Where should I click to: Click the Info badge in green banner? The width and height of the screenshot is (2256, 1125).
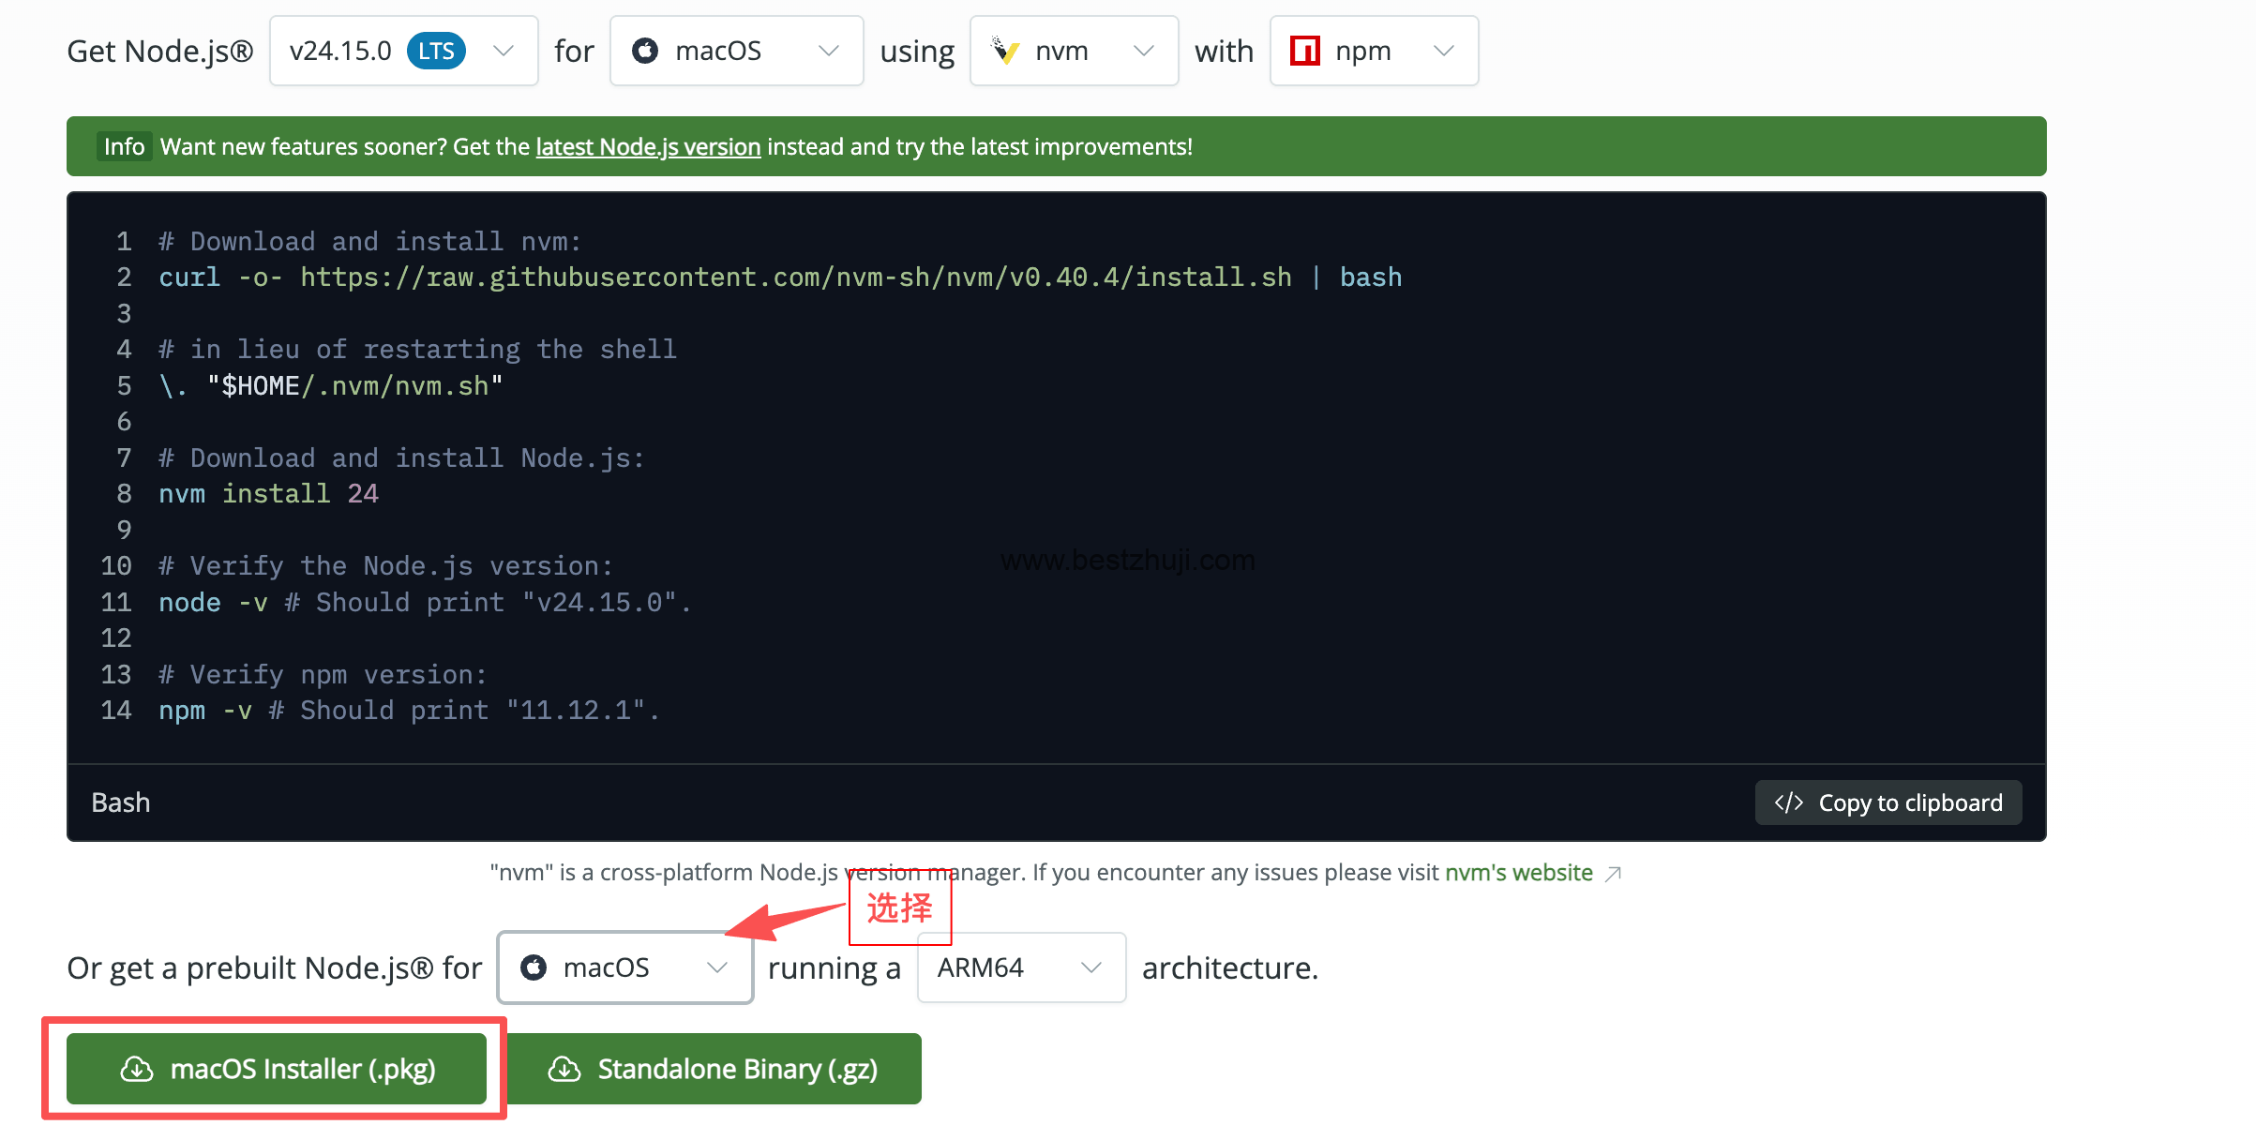[x=124, y=146]
